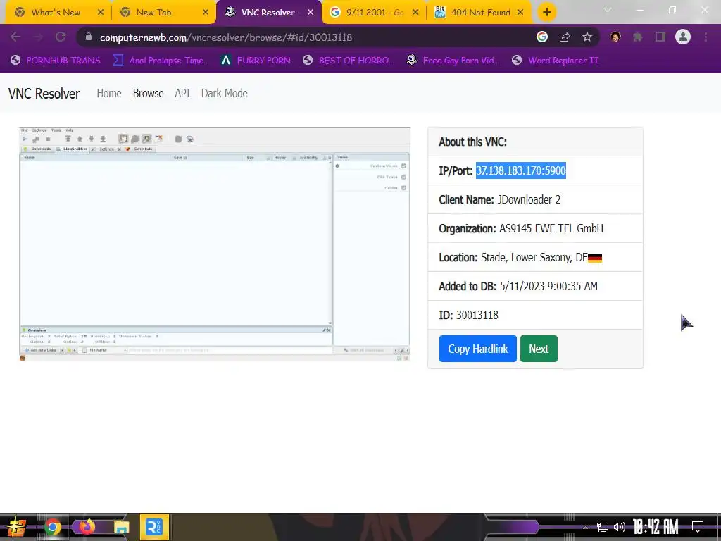Screen dimensions: 721x541
Task: Click the Copy Hardlink button
Action: point(478,349)
